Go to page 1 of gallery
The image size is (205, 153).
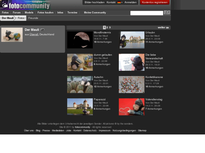pyautogui.click(x=104, y=28)
